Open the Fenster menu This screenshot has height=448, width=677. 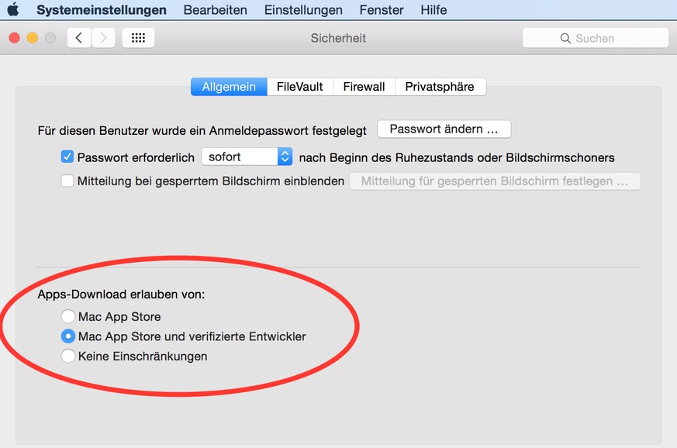click(382, 9)
